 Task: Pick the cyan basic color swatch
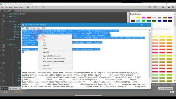(x=138, y=21)
